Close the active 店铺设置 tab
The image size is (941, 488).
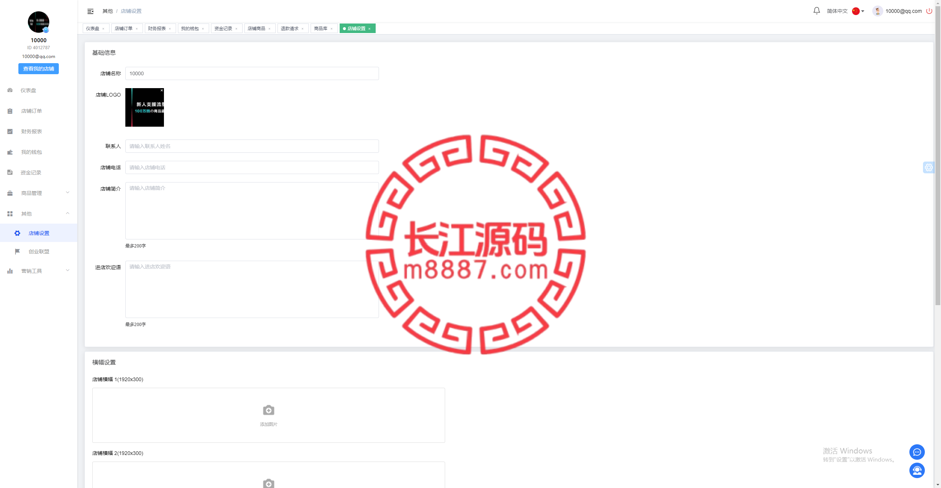click(369, 29)
